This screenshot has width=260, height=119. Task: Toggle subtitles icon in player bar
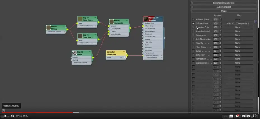coord(231,116)
